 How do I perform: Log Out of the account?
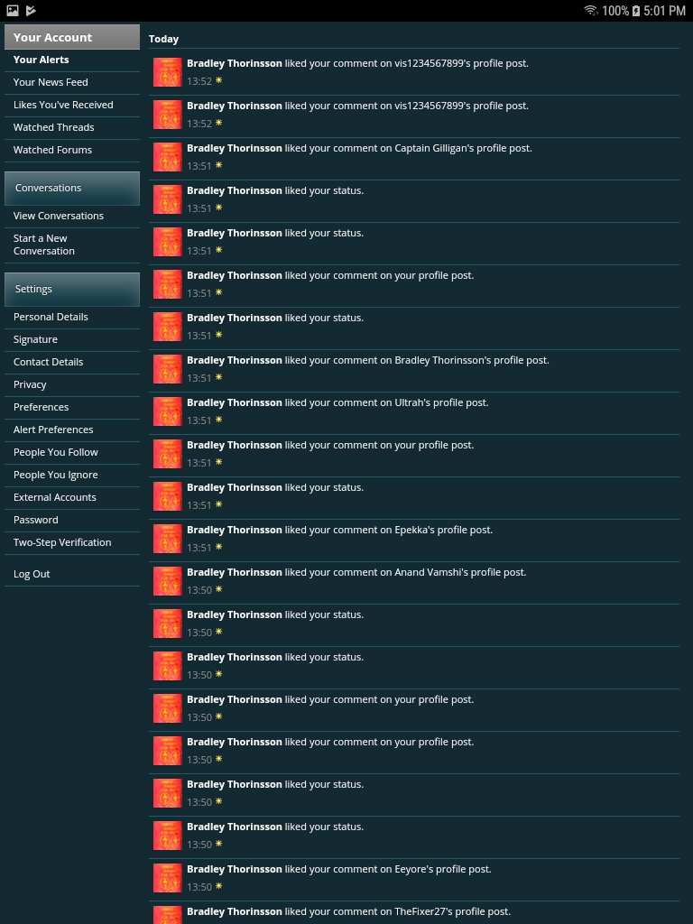tap(32, 574)
